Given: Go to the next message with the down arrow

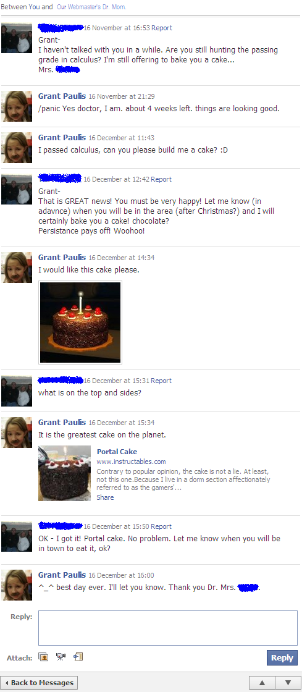Looking at the screenshot, I should point(287,683).
